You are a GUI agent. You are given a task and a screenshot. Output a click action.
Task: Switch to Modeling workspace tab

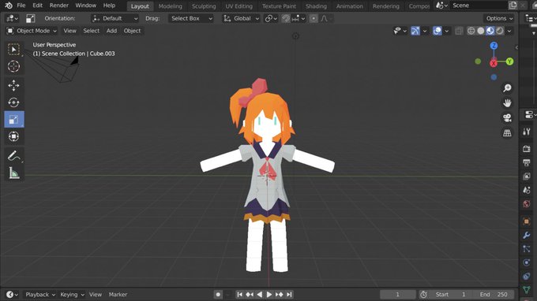(x=171, y=6)
